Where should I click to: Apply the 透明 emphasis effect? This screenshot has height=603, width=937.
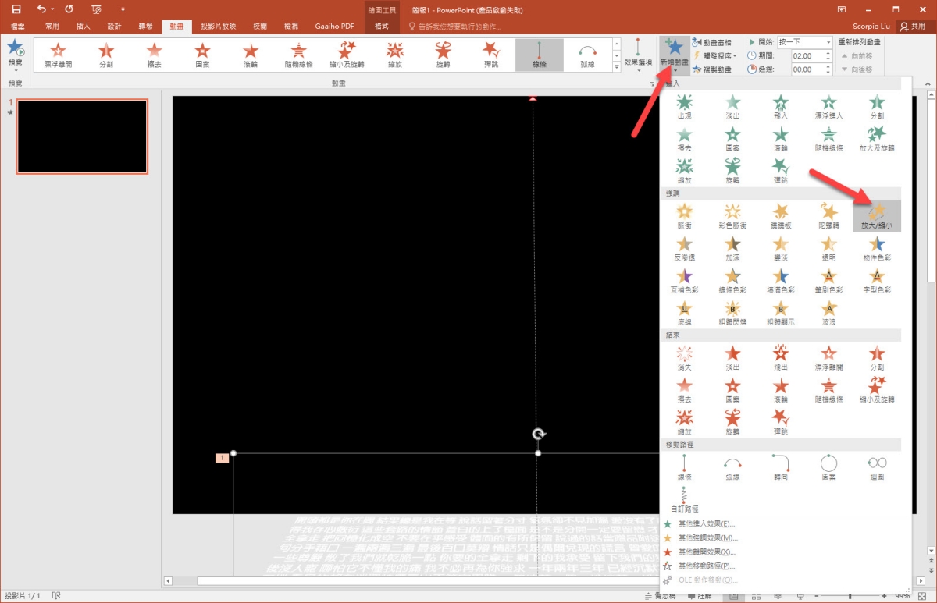point(828,248)
